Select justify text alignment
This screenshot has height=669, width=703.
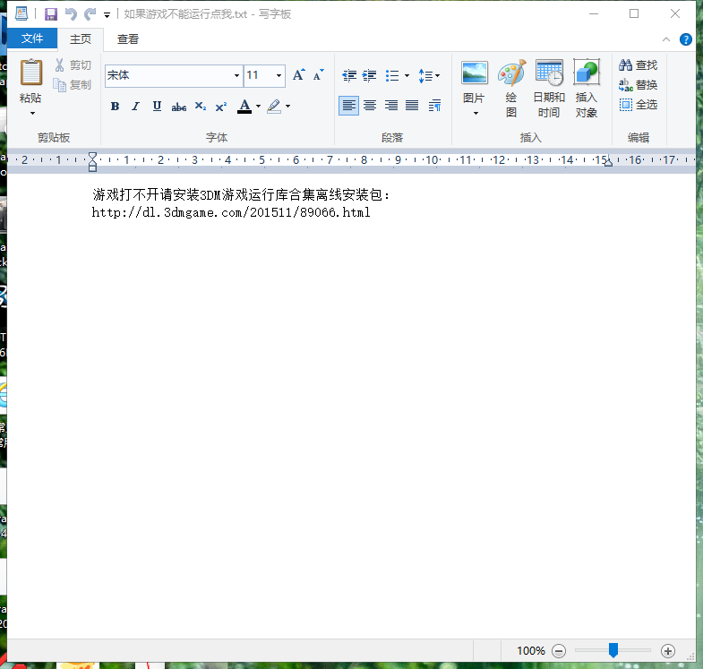(x=412, y=106)
